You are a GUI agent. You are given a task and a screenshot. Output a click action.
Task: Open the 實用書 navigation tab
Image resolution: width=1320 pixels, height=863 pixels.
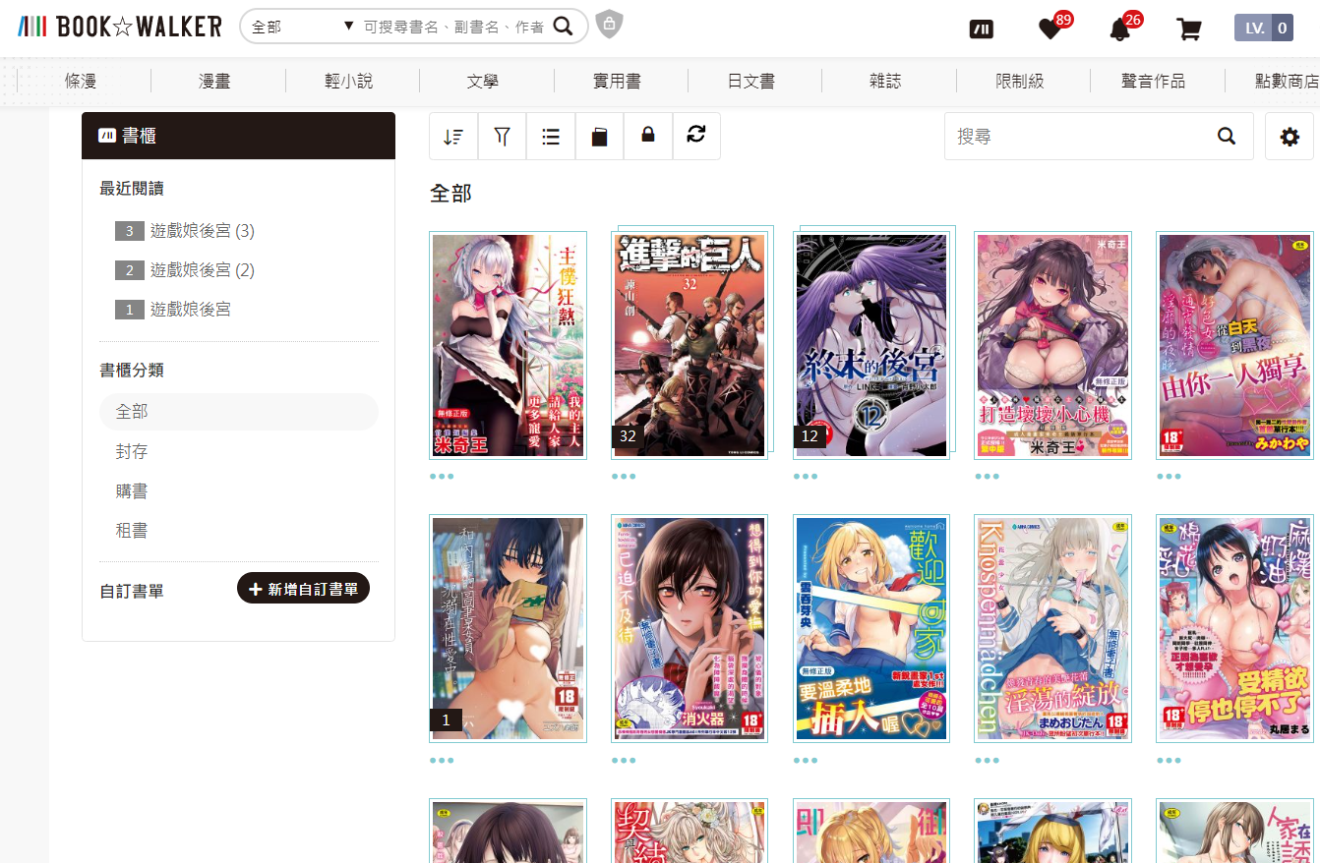[618, 82]
